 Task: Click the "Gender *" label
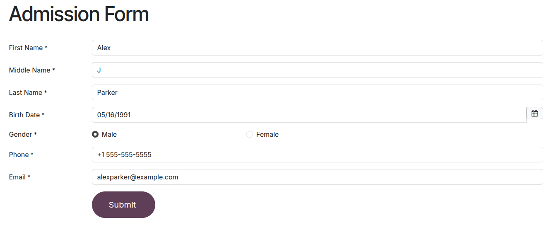point(23,134)
